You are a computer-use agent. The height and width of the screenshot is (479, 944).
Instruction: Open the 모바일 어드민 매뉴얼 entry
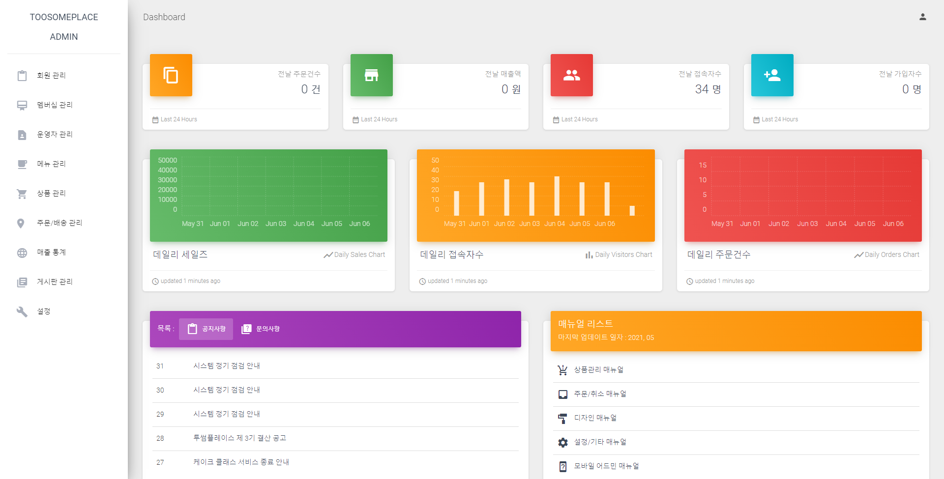[x=606, y=466]
